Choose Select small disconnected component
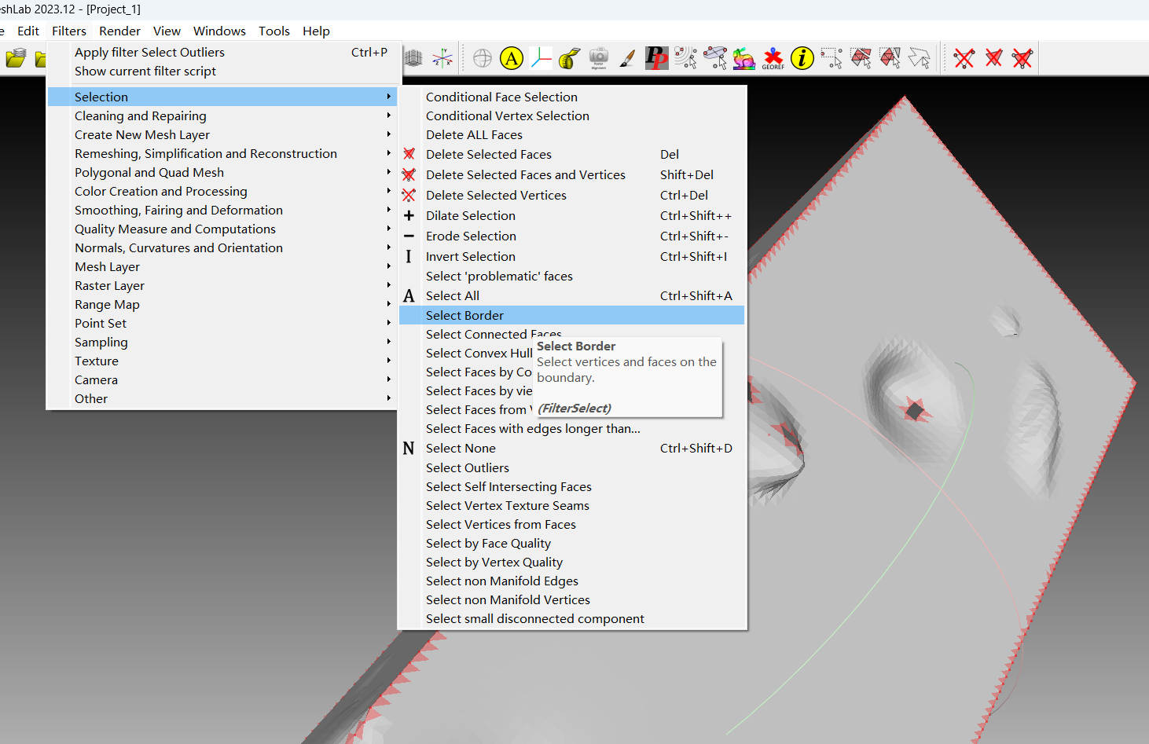The image size is (1149, 744). pos(571,618)
